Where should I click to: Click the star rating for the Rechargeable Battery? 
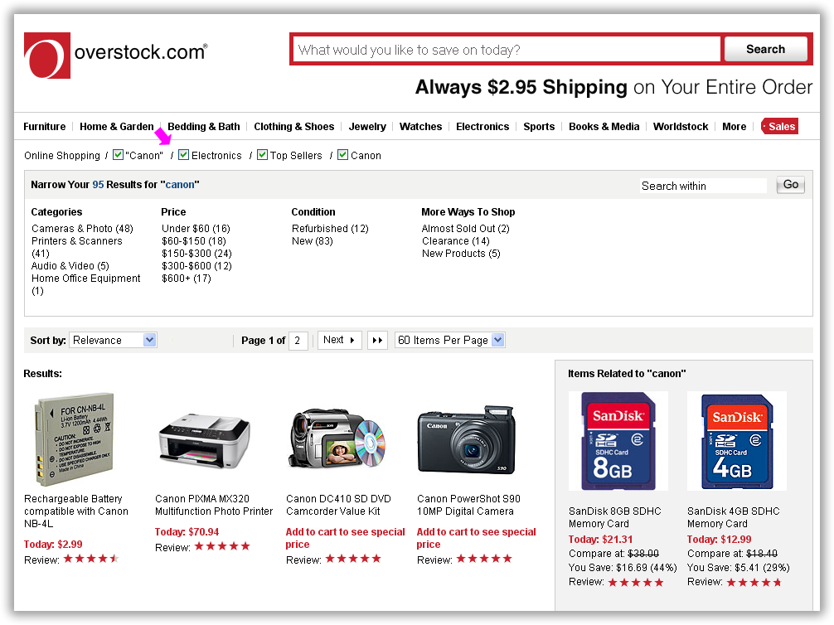click(91, 559)
